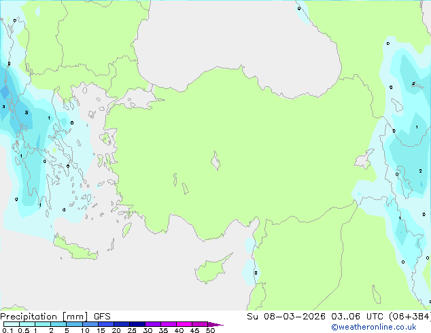Image resolution: width=431 pixels, height=333 pixels.
Task: Click the "GFS" model label
Action: click(102, 317)
